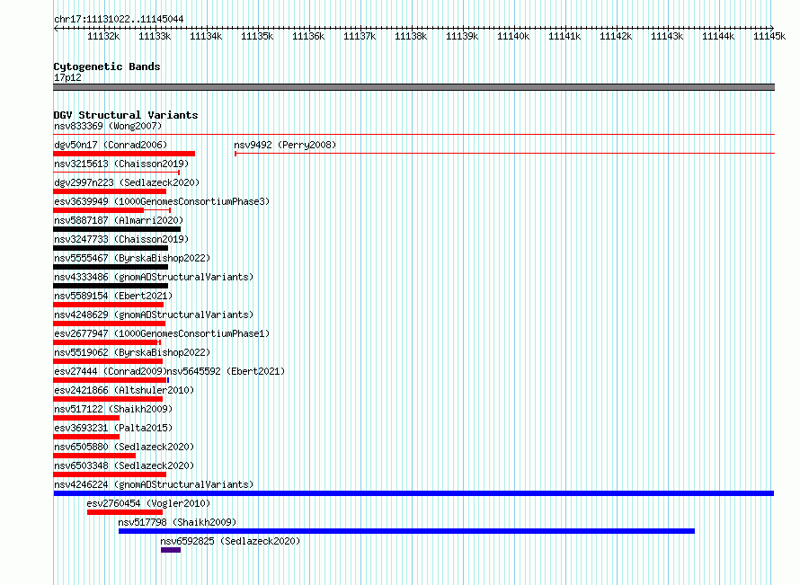The image size is (800, 585).
Task: Select nsv6592825 (Sedlazeck2020) label
Action: pos(230,541)
